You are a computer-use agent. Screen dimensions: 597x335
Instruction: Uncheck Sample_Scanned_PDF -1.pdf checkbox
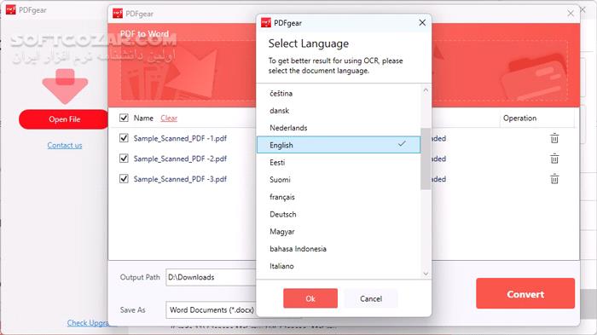point(124,138)
